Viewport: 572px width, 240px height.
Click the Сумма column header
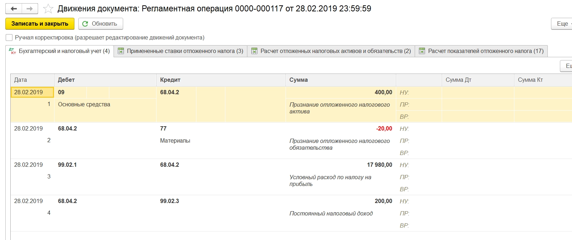(298, 80)
